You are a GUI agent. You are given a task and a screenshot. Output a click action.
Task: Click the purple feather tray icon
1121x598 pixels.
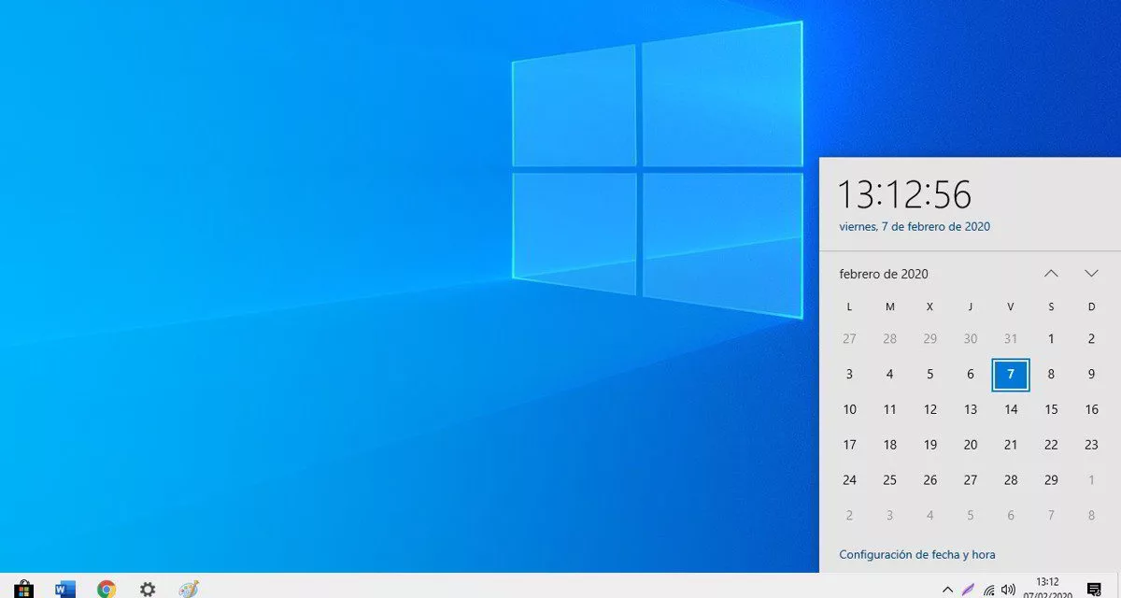click(969, 590)
